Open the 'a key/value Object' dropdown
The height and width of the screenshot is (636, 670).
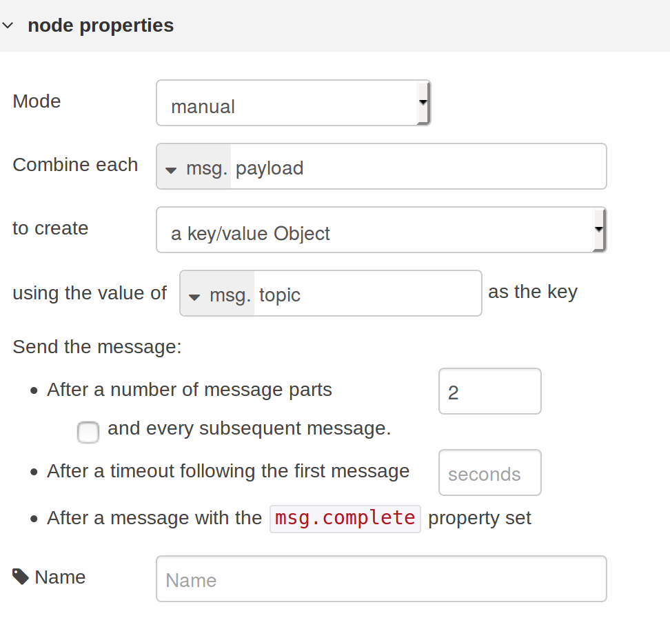[380, 230]
